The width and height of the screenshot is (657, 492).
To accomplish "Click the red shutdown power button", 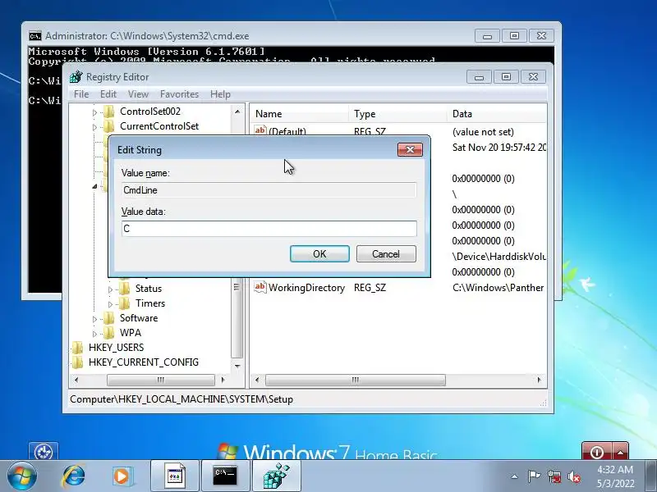I will [597, 452].
